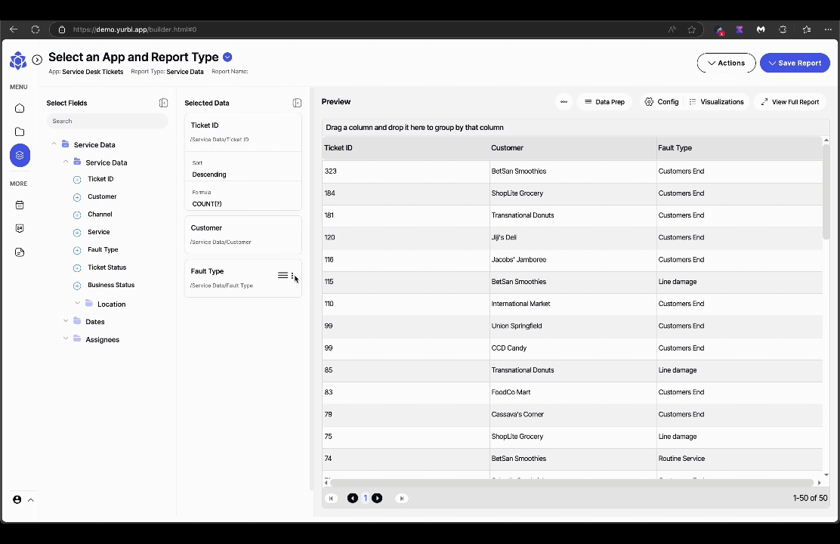840x544 pixels.
Task: Add the Business Status field via plus icon
Action: (x=77, y=286)
